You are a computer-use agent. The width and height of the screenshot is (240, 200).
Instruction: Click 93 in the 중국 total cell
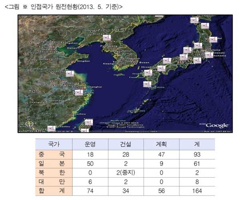coord(197,154)
